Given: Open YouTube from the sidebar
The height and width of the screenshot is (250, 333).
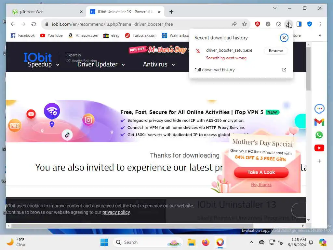Looking at the screenshot, I should pyautogui.click(x=319, y=148).
